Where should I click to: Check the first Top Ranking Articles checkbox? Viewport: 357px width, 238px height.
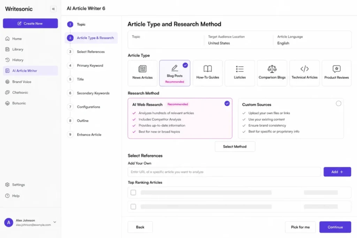(134, 192)
